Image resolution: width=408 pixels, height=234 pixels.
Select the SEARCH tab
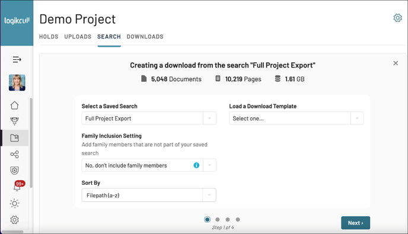[x=109, y=37]
